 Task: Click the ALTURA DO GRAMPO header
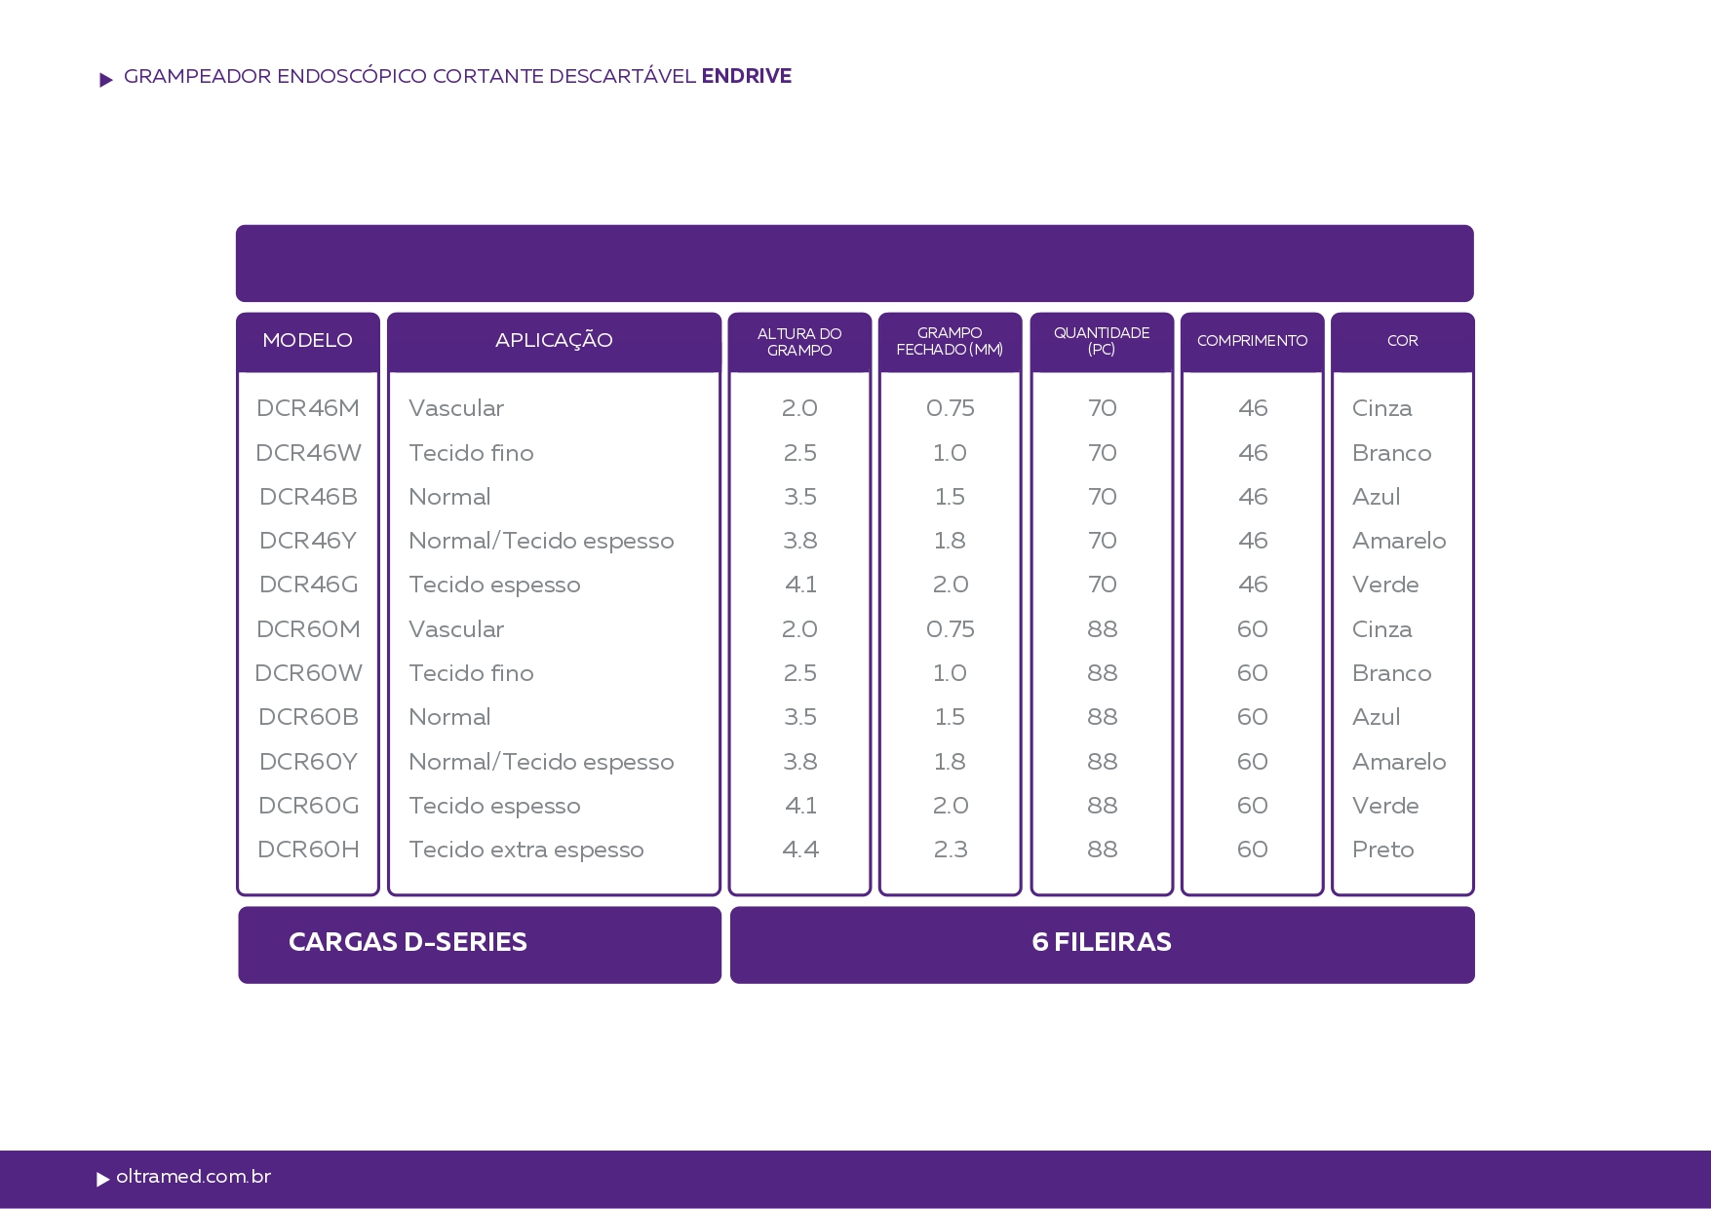click(x=799, y=342)
